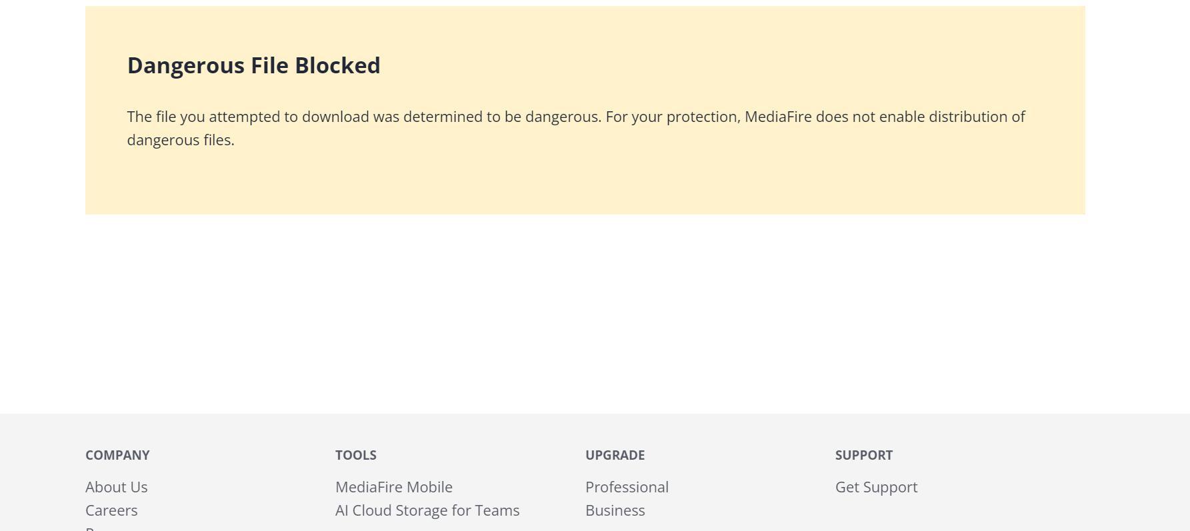The image size is (1190, 531).
Task: Click the word MediaFire in the warning text
Action: [778, 117]
